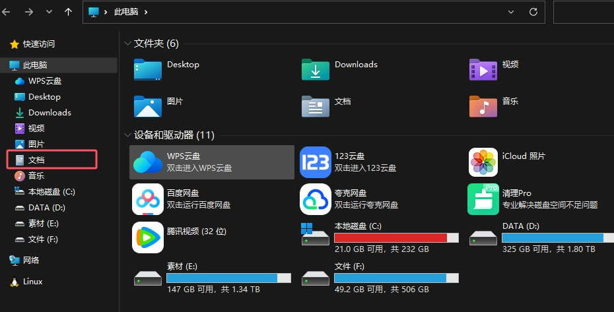614x312 pixels.
Task: Select the 视频 folder icon
Action: pos(483,70)
